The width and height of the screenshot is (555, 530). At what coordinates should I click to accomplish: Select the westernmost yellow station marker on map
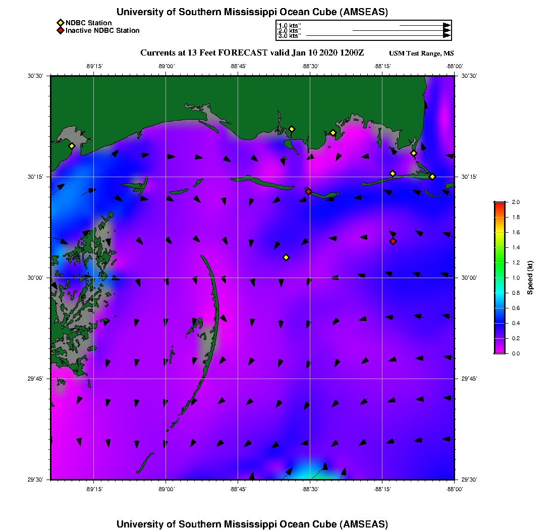(x=72, y=146)
